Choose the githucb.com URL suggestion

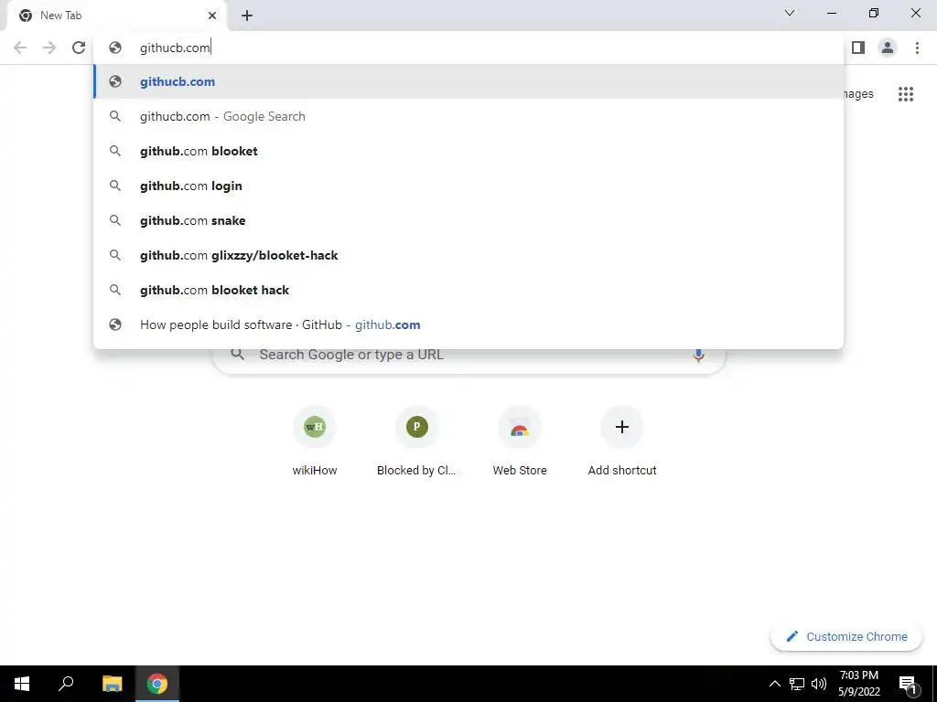tap(468, 81)
